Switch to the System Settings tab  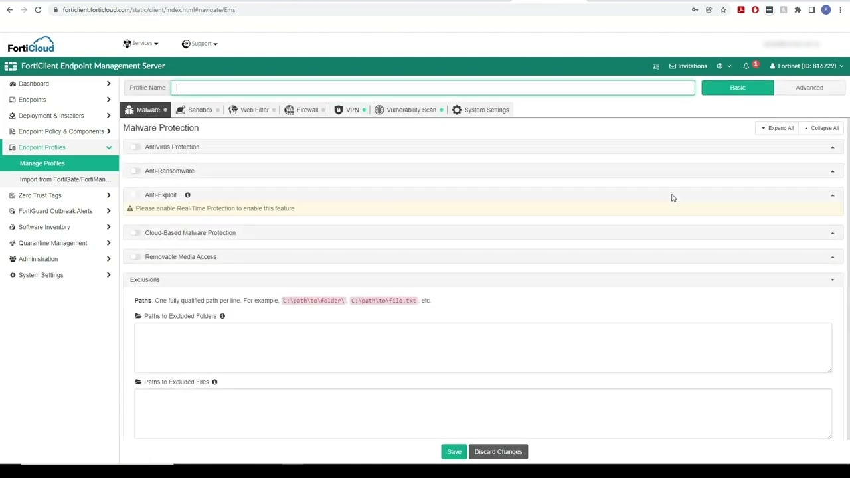click(481, 110)
